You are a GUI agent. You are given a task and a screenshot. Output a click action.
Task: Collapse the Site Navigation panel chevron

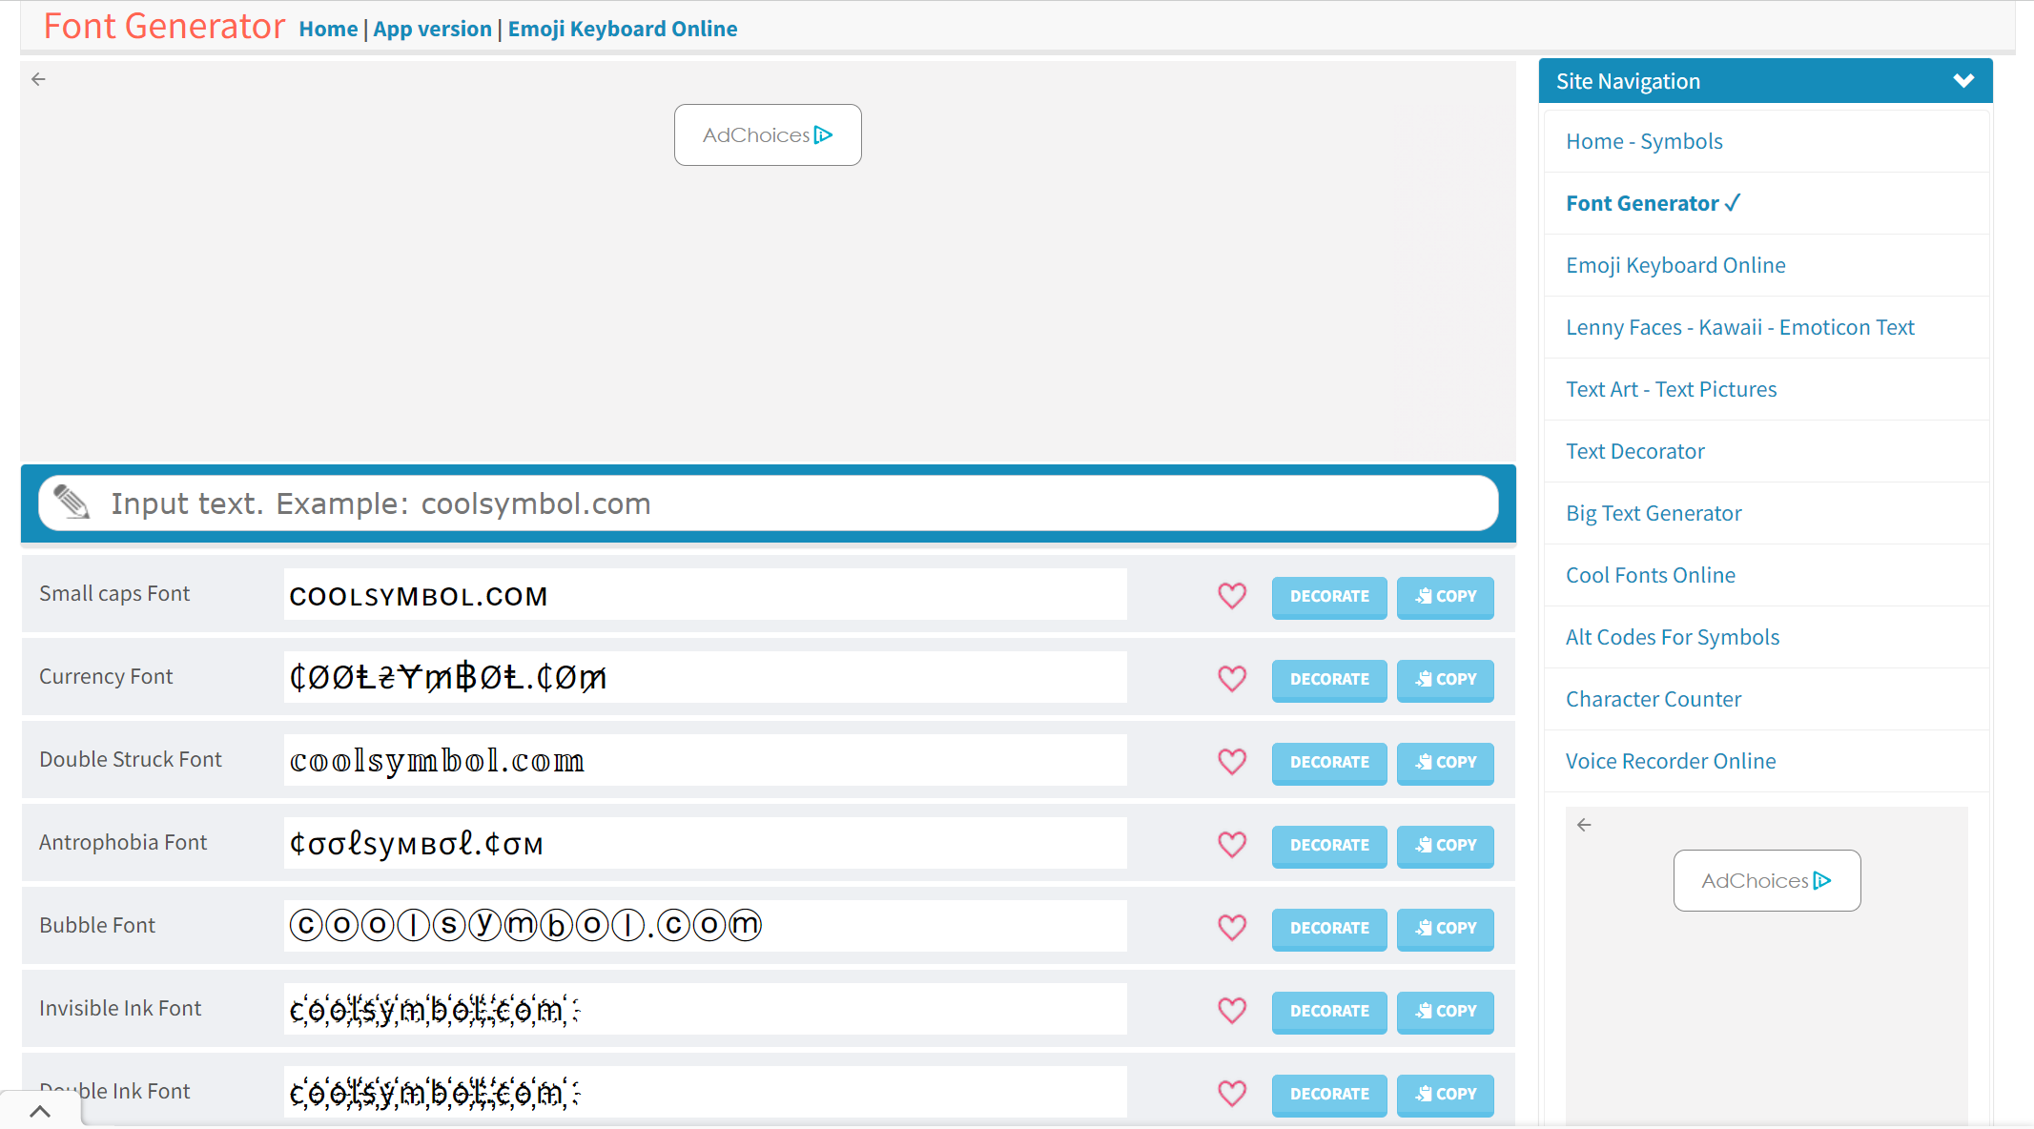(1963, 81)
